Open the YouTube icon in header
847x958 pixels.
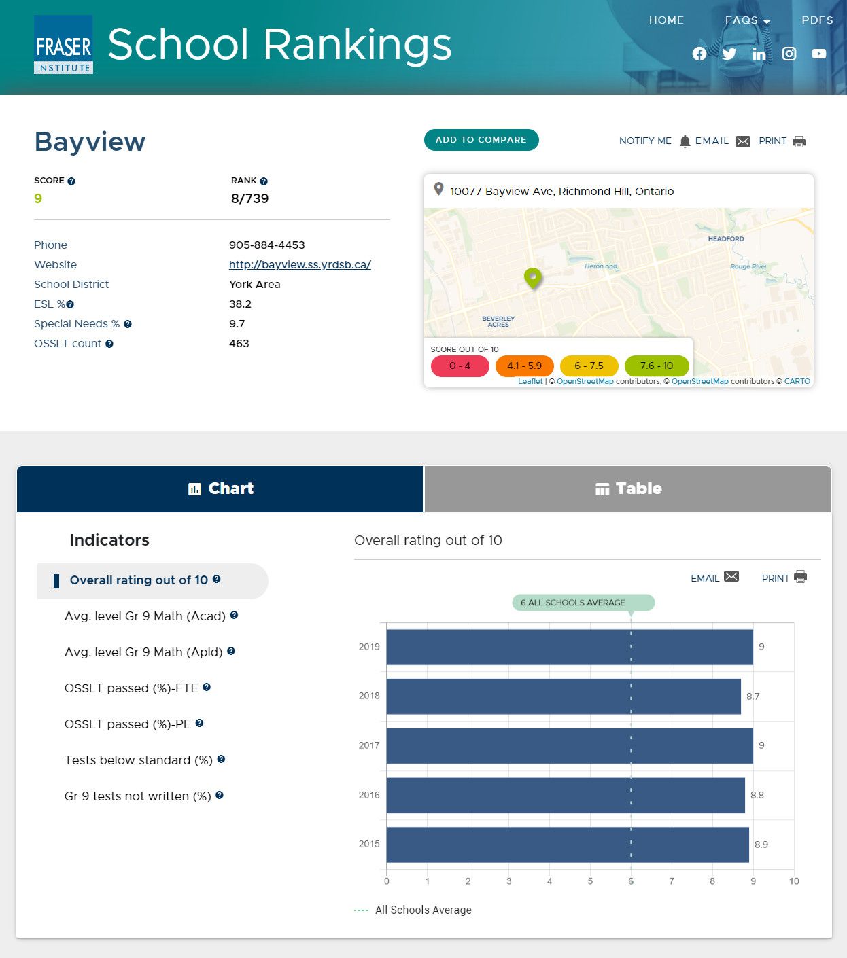pos(818,54)
